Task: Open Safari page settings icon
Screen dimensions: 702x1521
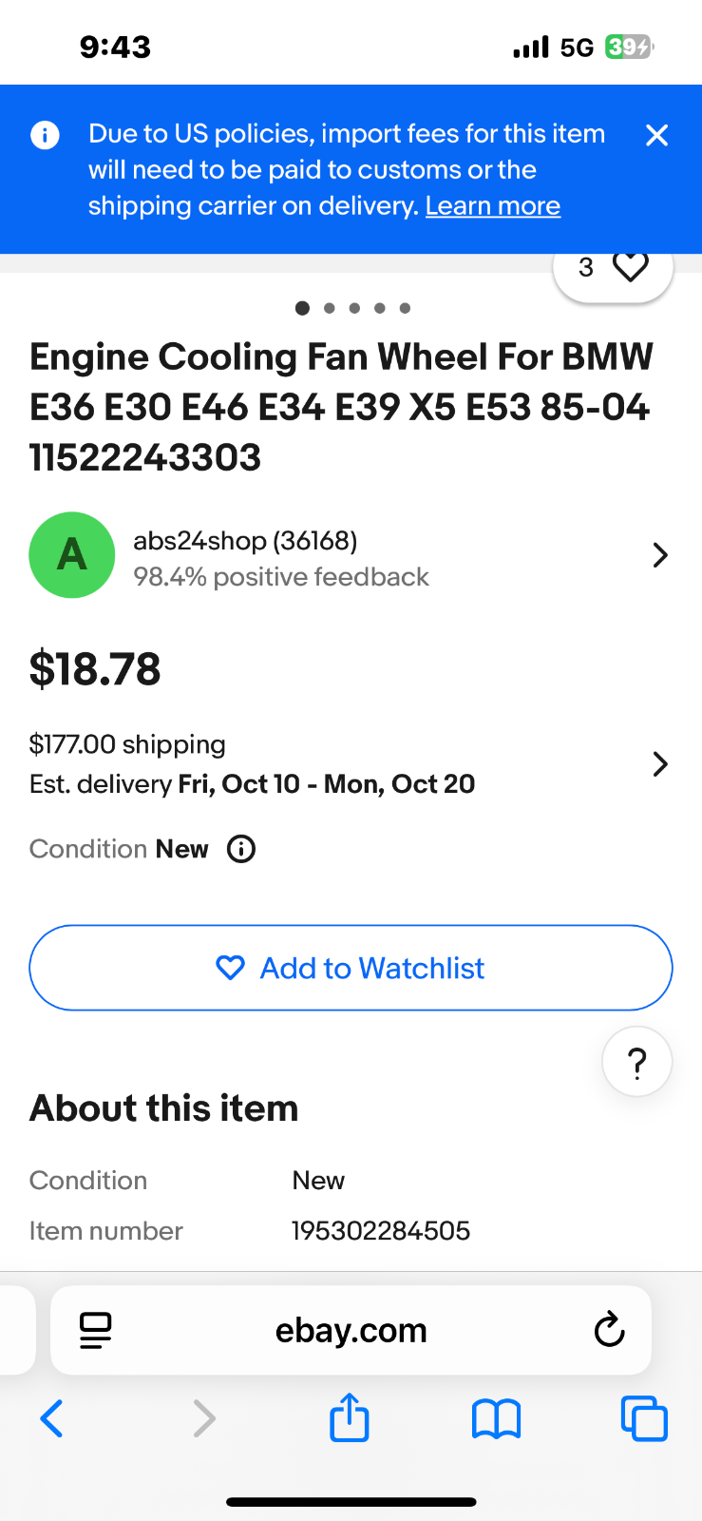Action: coord(96,1330)
